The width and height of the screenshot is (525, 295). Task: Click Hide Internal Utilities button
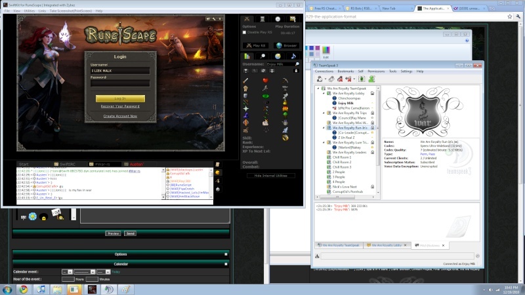point(270,176)
